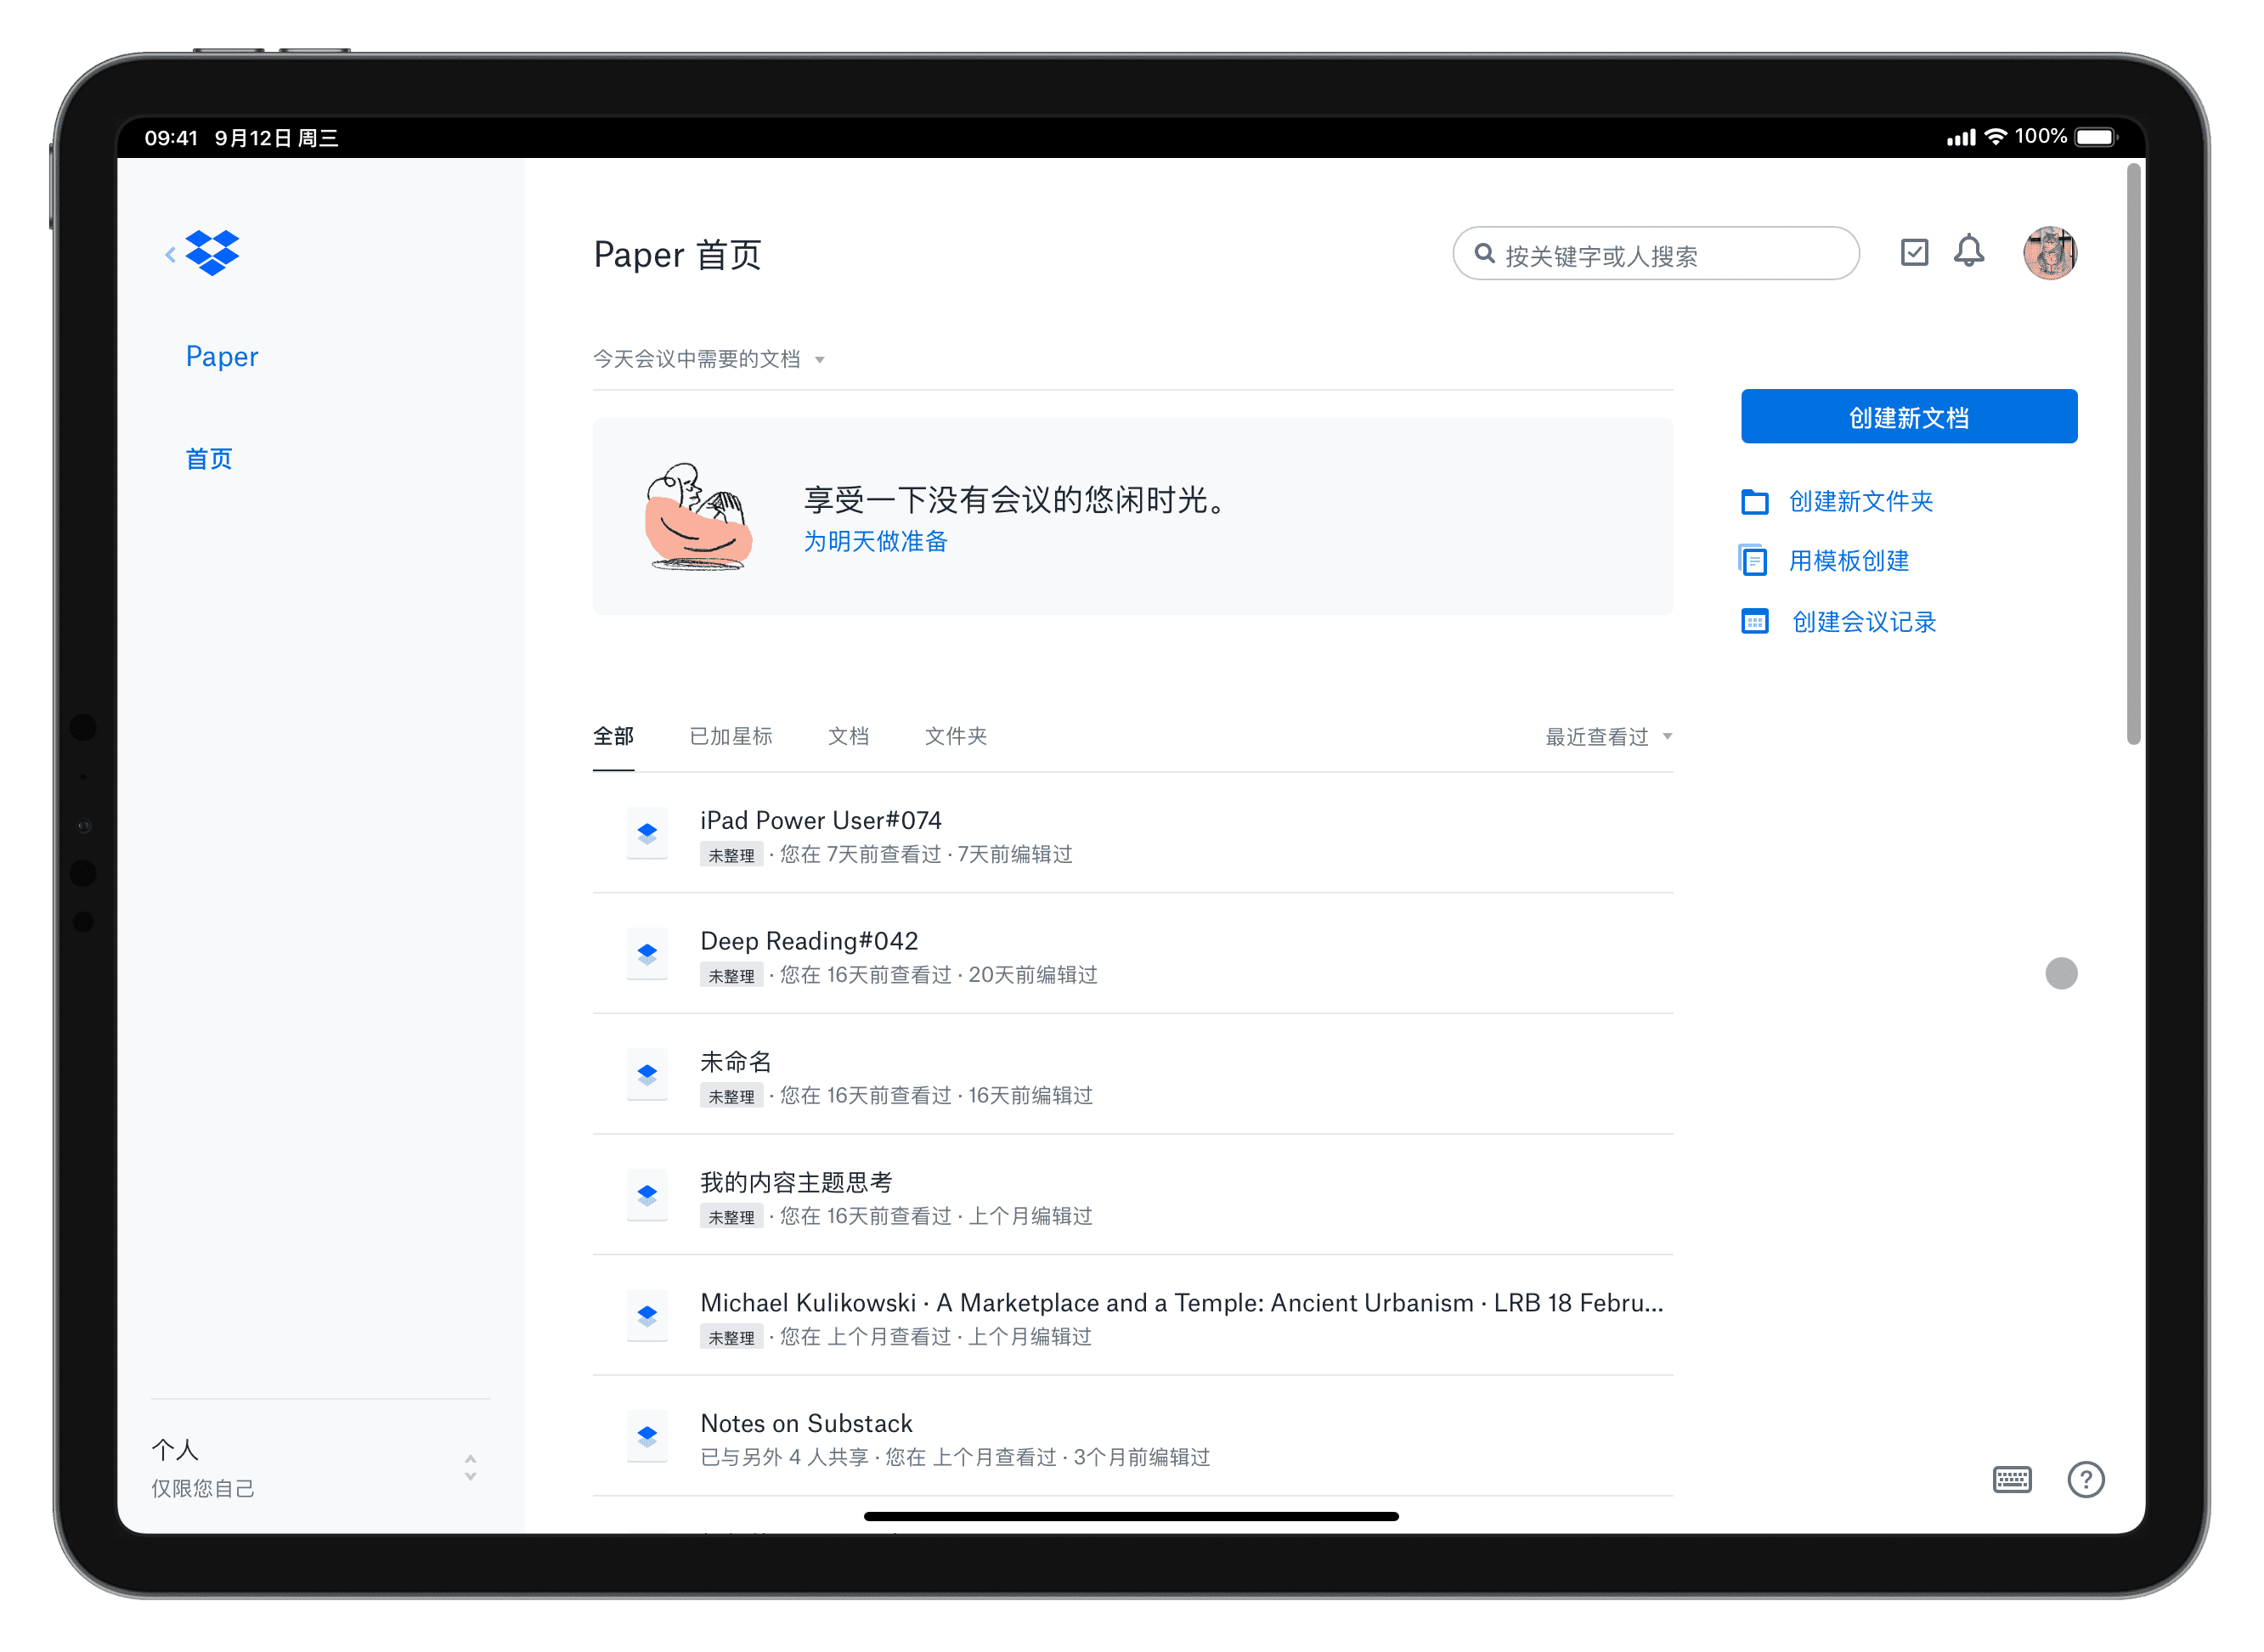Tap the 09:41 clock in status bar
Screen dimensions: 2264x1652
[x=171, y=138]
